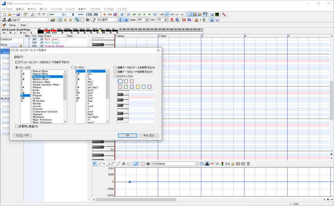Screen dimensions: 334x206
Task: Click the プレビュー(P) button
Action: (x=22, y=135)
